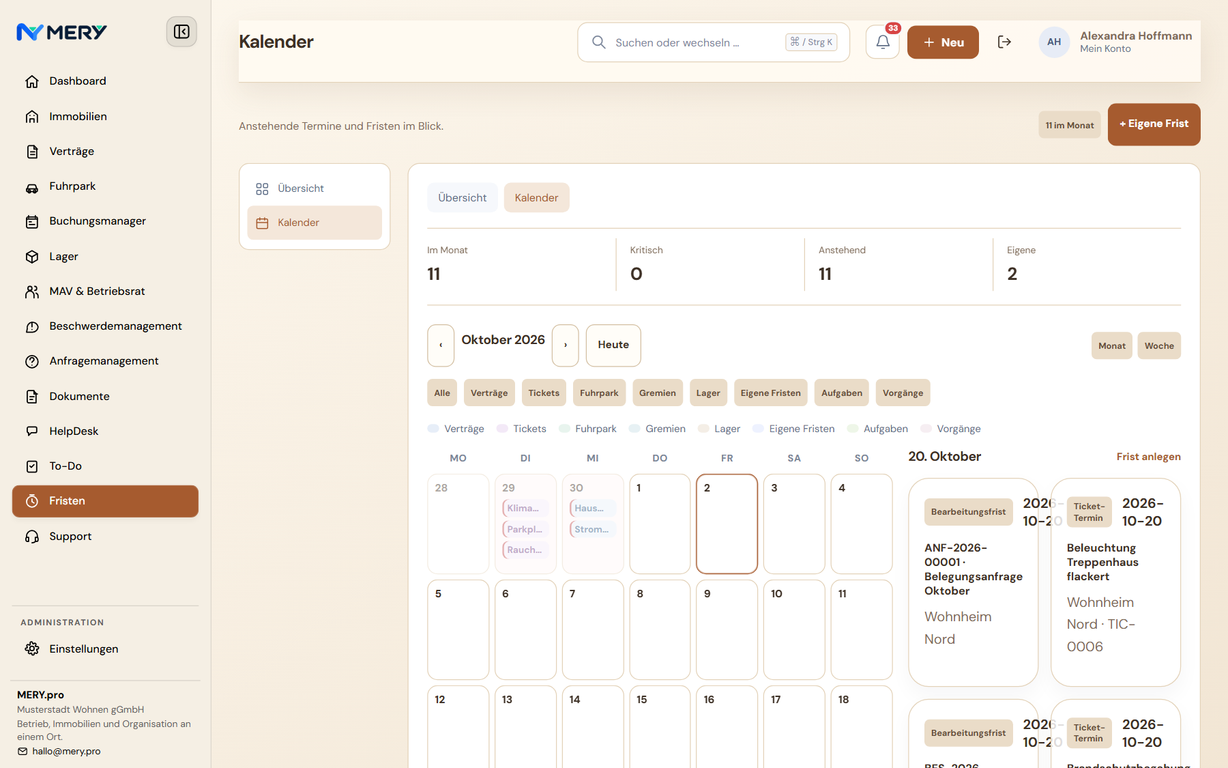Click the Immobilien building icon
The image size is (1228, 768).
32,117
